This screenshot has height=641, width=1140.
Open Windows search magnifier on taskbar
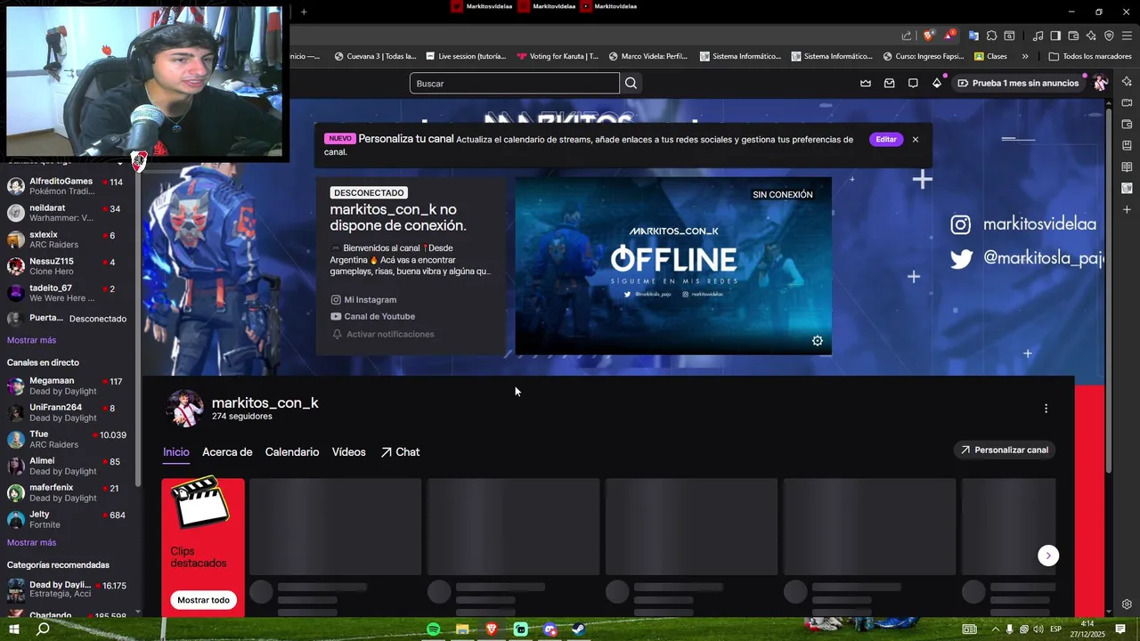pos(43,629)
